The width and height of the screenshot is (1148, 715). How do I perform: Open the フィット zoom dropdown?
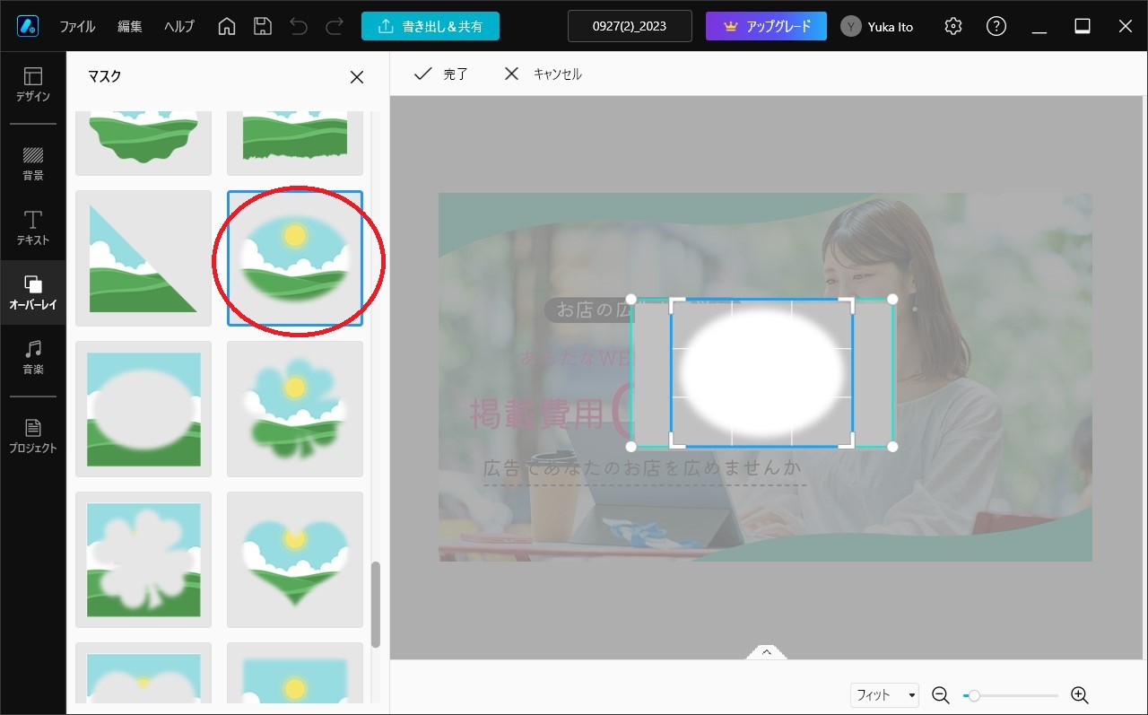pyautogui.click(x=885, y=695)
